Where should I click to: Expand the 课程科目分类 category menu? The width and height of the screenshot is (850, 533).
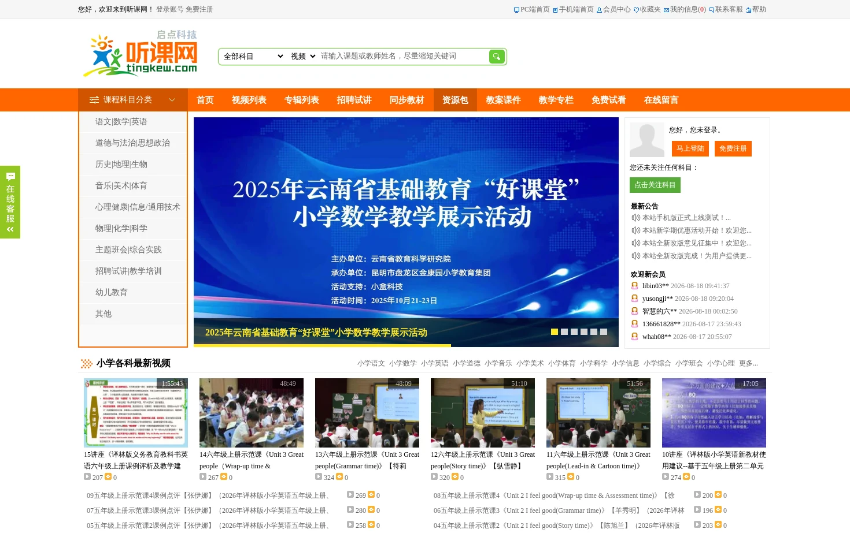click(133, 100)
